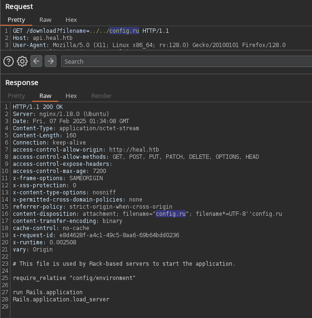Screen dimensions: 312x318
Task: Click Connection: keep-alive header
Action: 49,143
